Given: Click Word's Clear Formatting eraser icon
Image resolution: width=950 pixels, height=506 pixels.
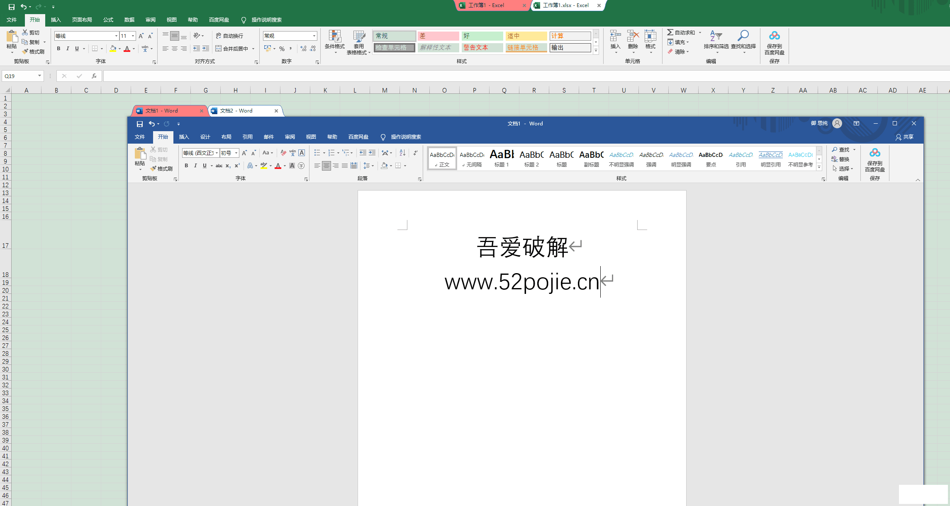Looking at the screenshot, I should tap(283, 153).
